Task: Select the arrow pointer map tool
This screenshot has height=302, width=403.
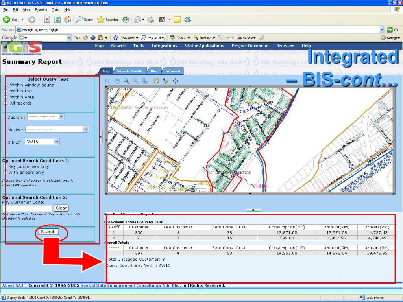Action: coord(108,81)
